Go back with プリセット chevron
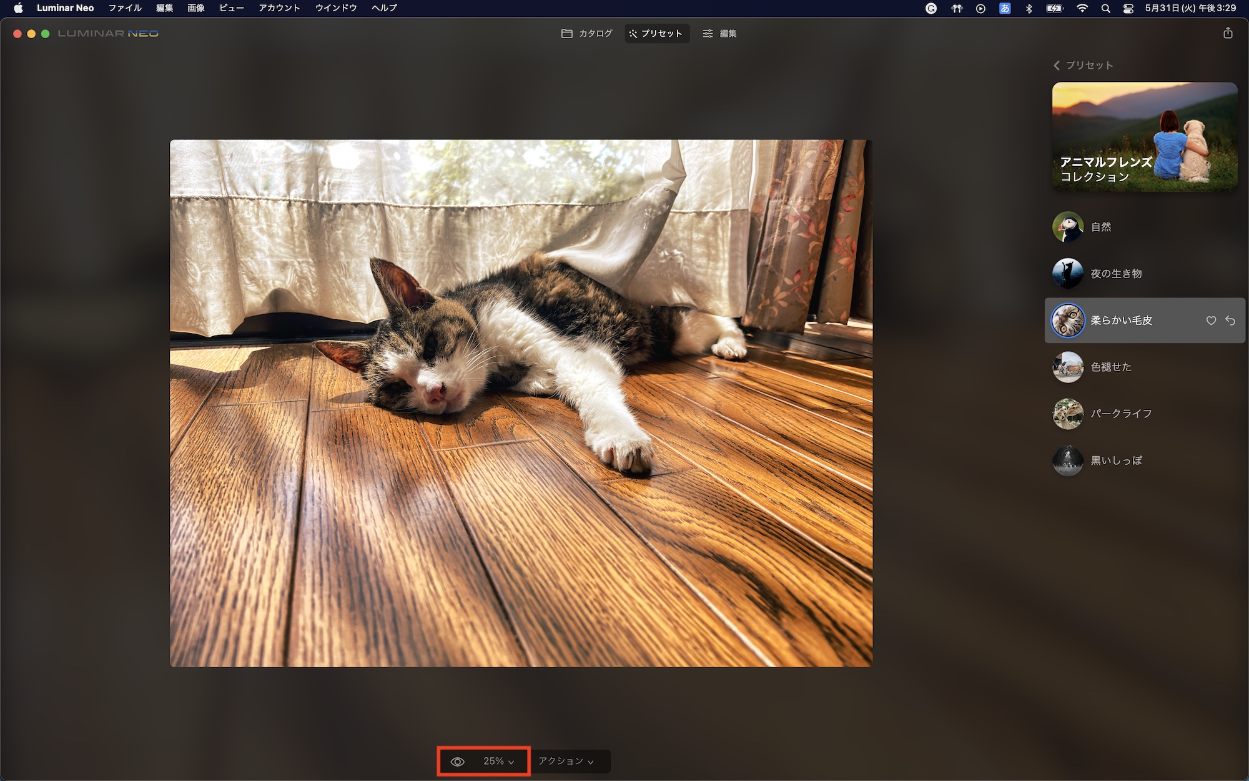1249x781 pixels. [x=1057, y=66]
